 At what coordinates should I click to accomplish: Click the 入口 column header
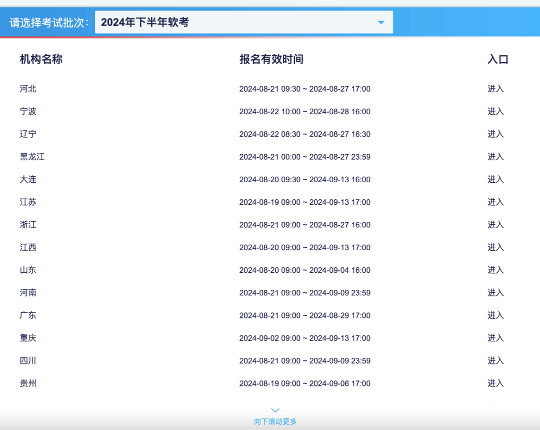(x=498, y=59)
